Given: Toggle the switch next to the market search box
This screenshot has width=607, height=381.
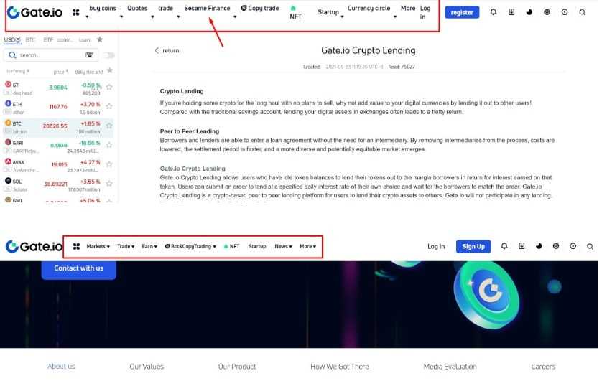Looking at the screenshot, I should (x=108, y=55).
